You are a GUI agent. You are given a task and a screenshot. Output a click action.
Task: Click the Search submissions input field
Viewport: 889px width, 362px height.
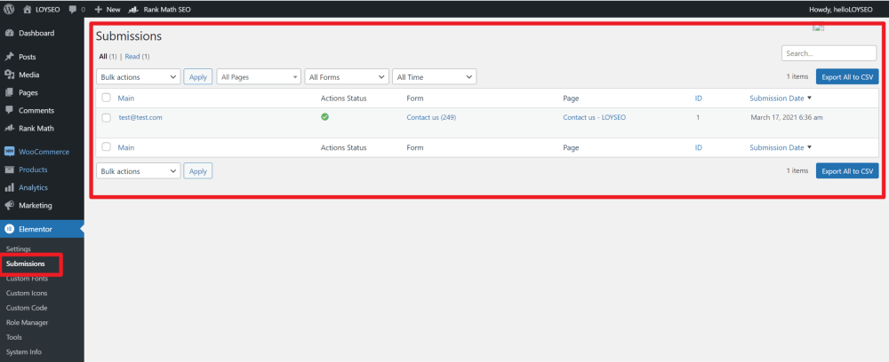[829, 53]
